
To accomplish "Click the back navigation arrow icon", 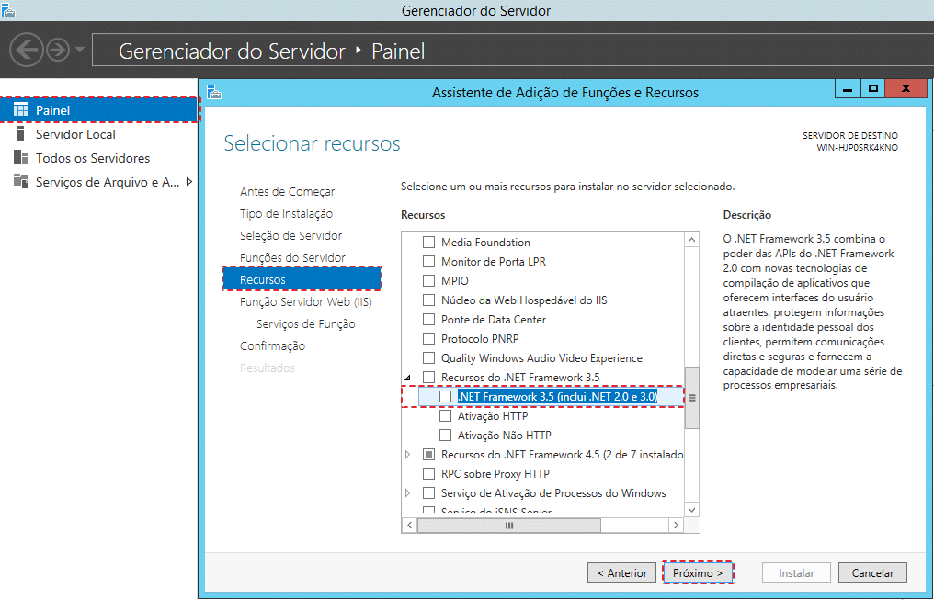I will point(27,50).
